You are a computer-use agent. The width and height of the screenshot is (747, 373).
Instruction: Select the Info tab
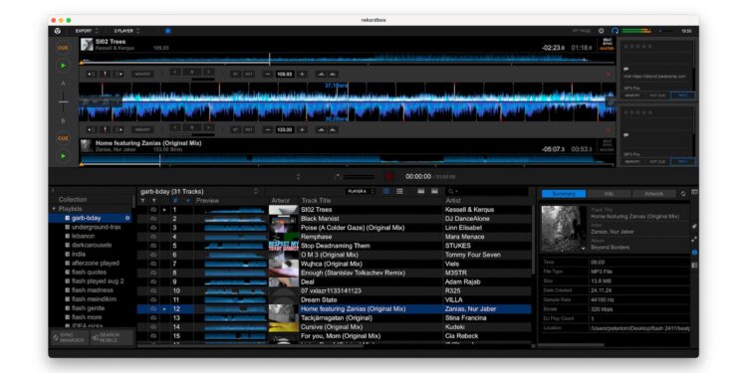[609, 194]
